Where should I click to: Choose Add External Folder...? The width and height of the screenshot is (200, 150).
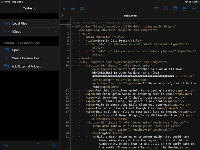(27, 66)
